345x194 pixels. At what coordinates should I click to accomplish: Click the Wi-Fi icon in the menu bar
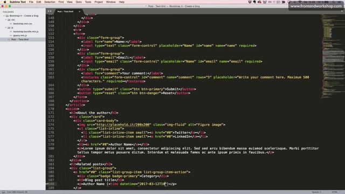coord(300,2)
